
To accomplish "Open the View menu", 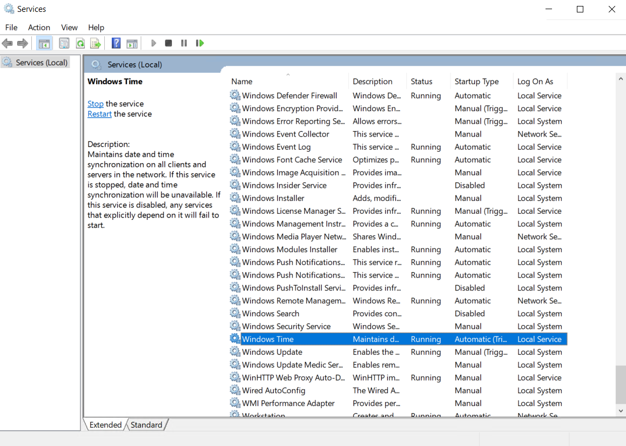I will tap(69, 28).
